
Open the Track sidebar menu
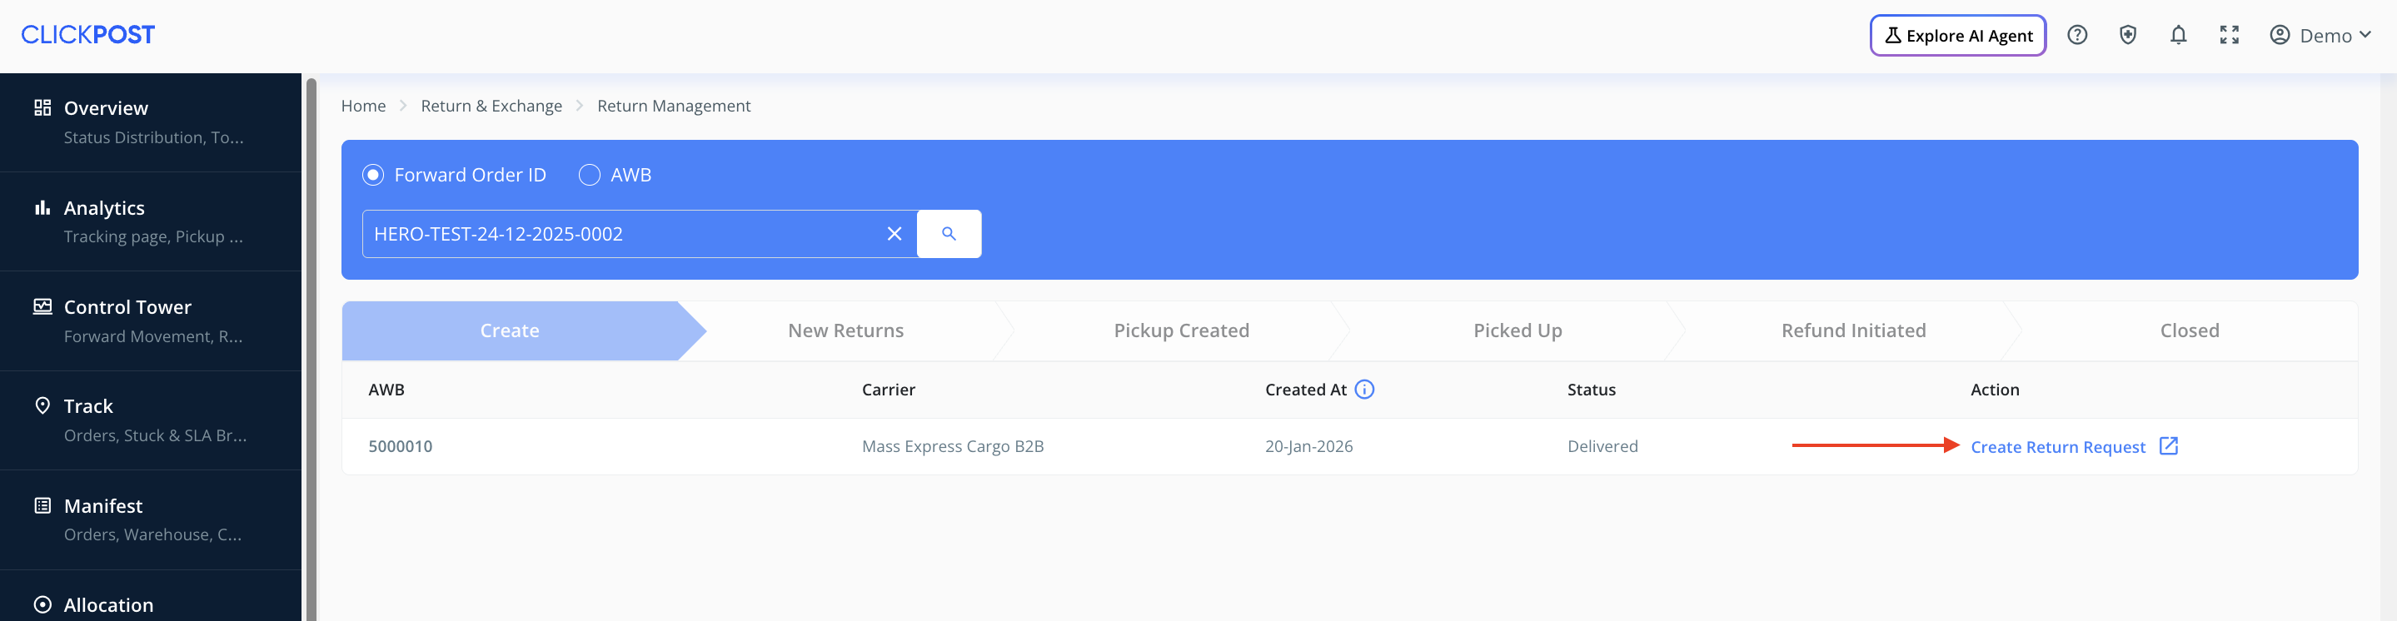(151, 420)
